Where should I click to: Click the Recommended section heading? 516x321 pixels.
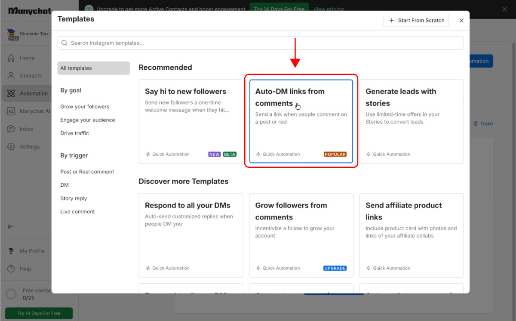pos(165,68)
